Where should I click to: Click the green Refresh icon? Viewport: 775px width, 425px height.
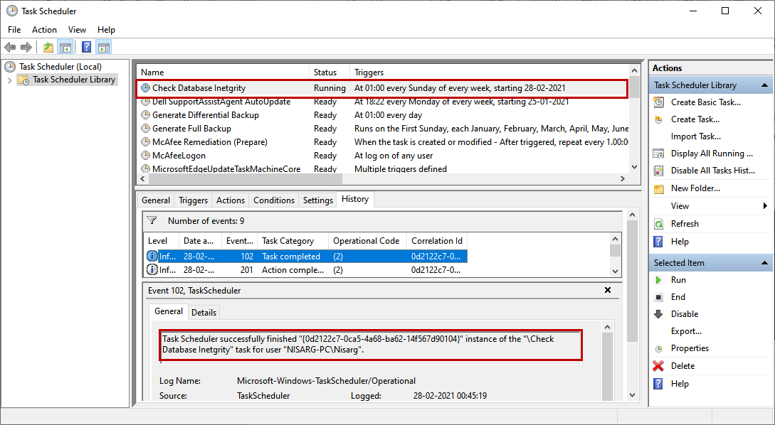point(658,224)
